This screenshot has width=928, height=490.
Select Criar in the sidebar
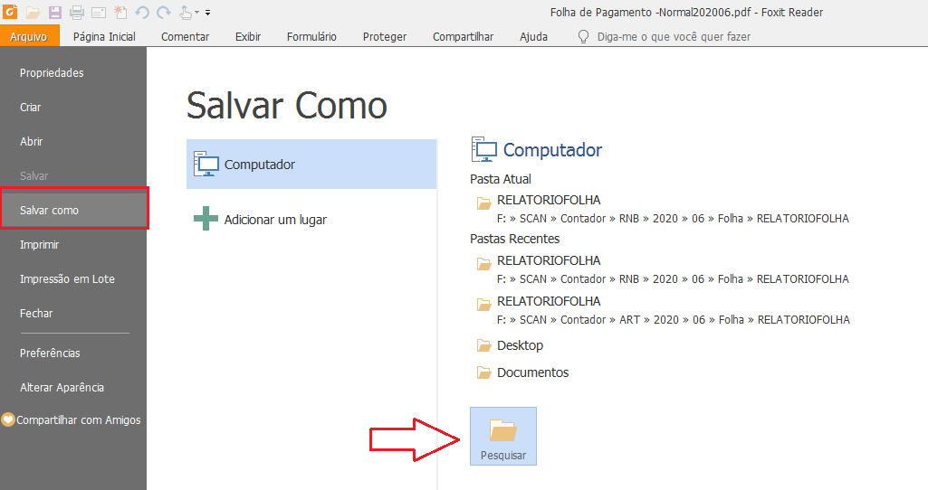pos(73,107)
